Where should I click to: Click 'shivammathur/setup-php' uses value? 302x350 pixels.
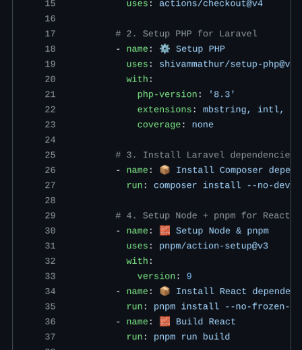(x=224, y=64)
